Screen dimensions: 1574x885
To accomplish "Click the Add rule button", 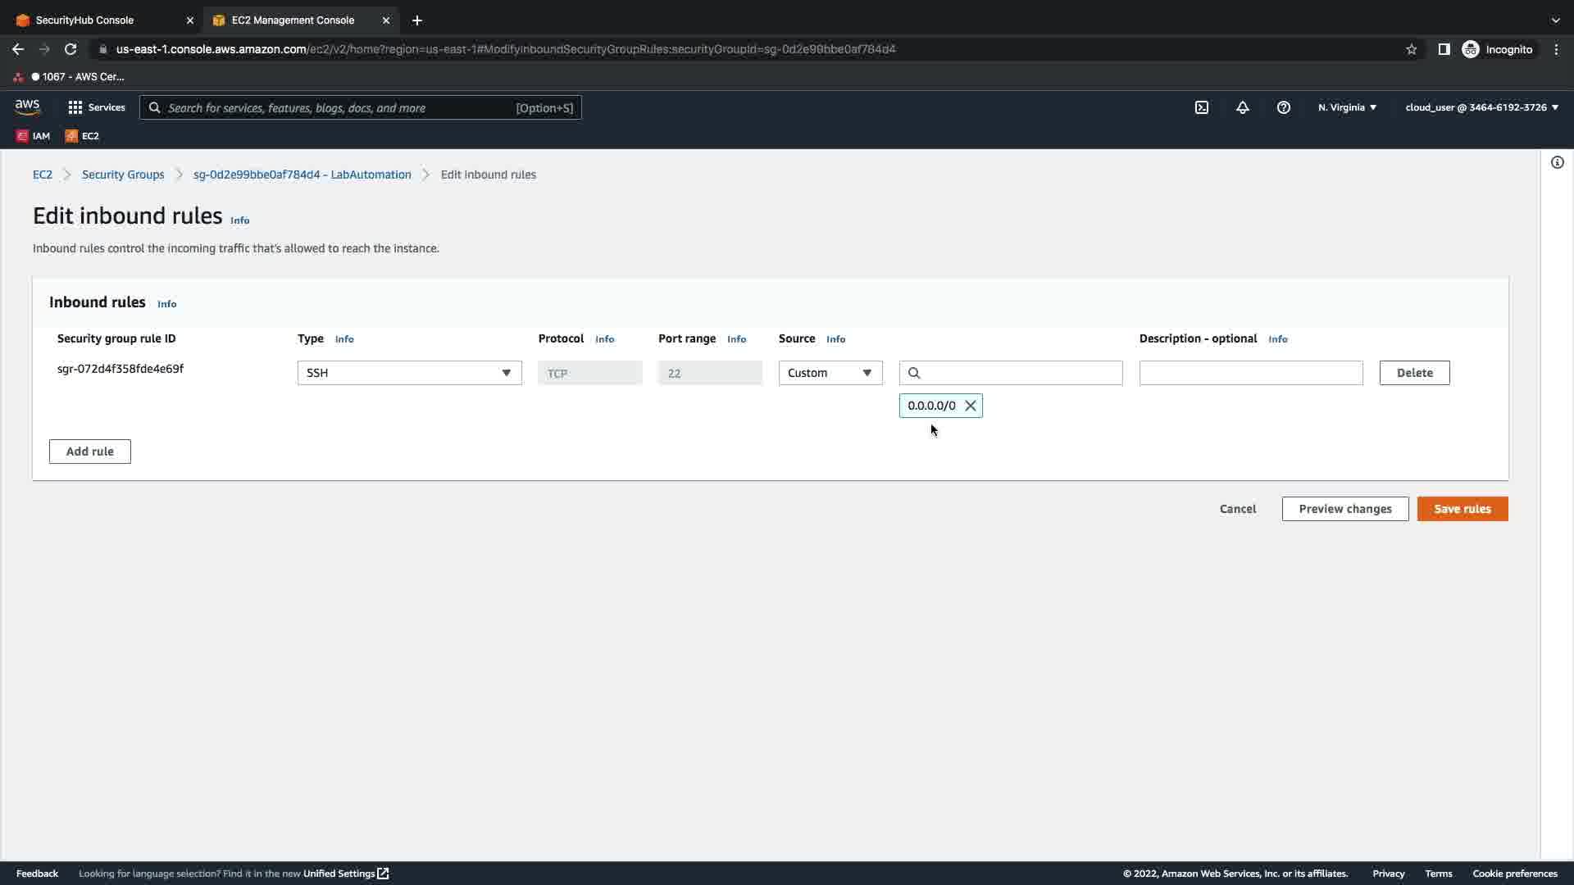I will click(89, 452).
